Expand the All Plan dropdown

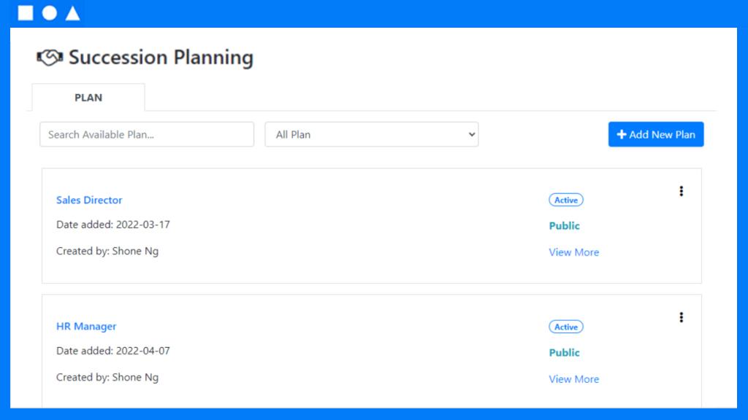tap(372, 134)
